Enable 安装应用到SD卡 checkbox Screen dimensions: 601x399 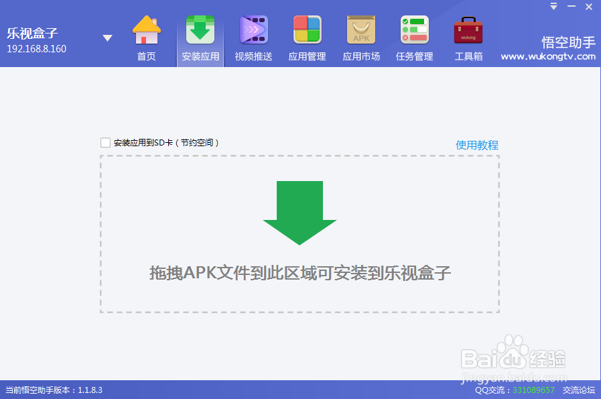click(x=105, y=143)
